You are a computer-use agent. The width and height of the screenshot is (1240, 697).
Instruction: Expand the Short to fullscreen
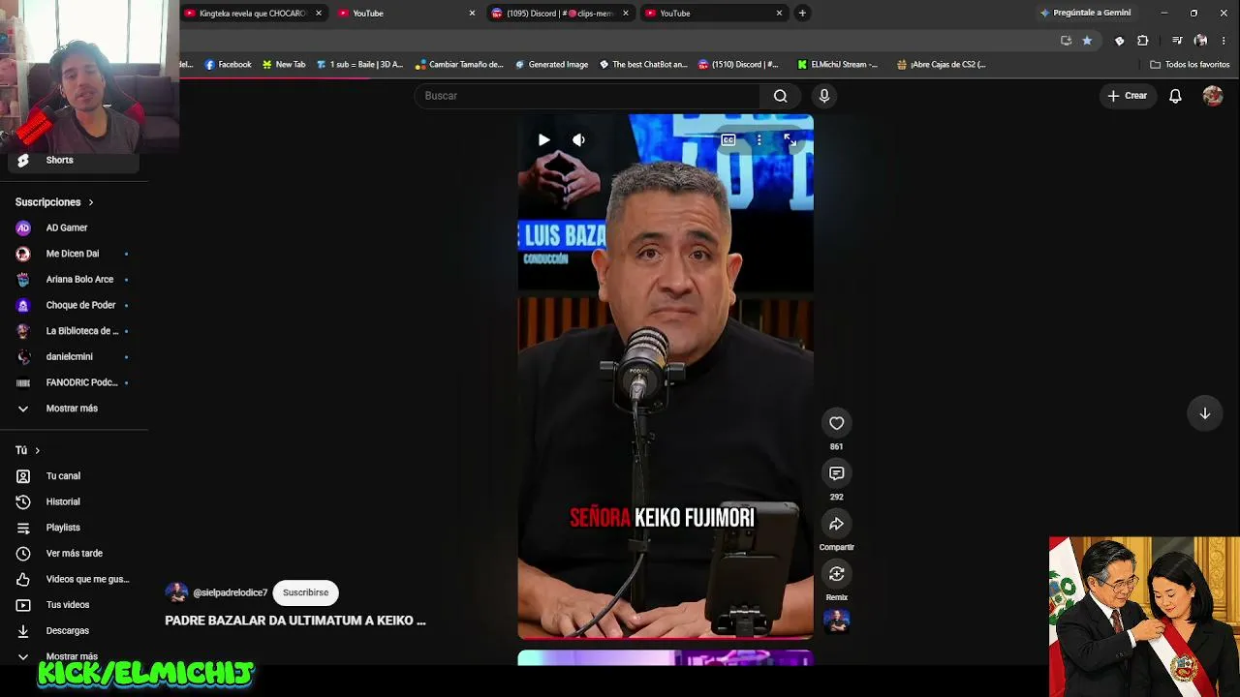(790, 140)
